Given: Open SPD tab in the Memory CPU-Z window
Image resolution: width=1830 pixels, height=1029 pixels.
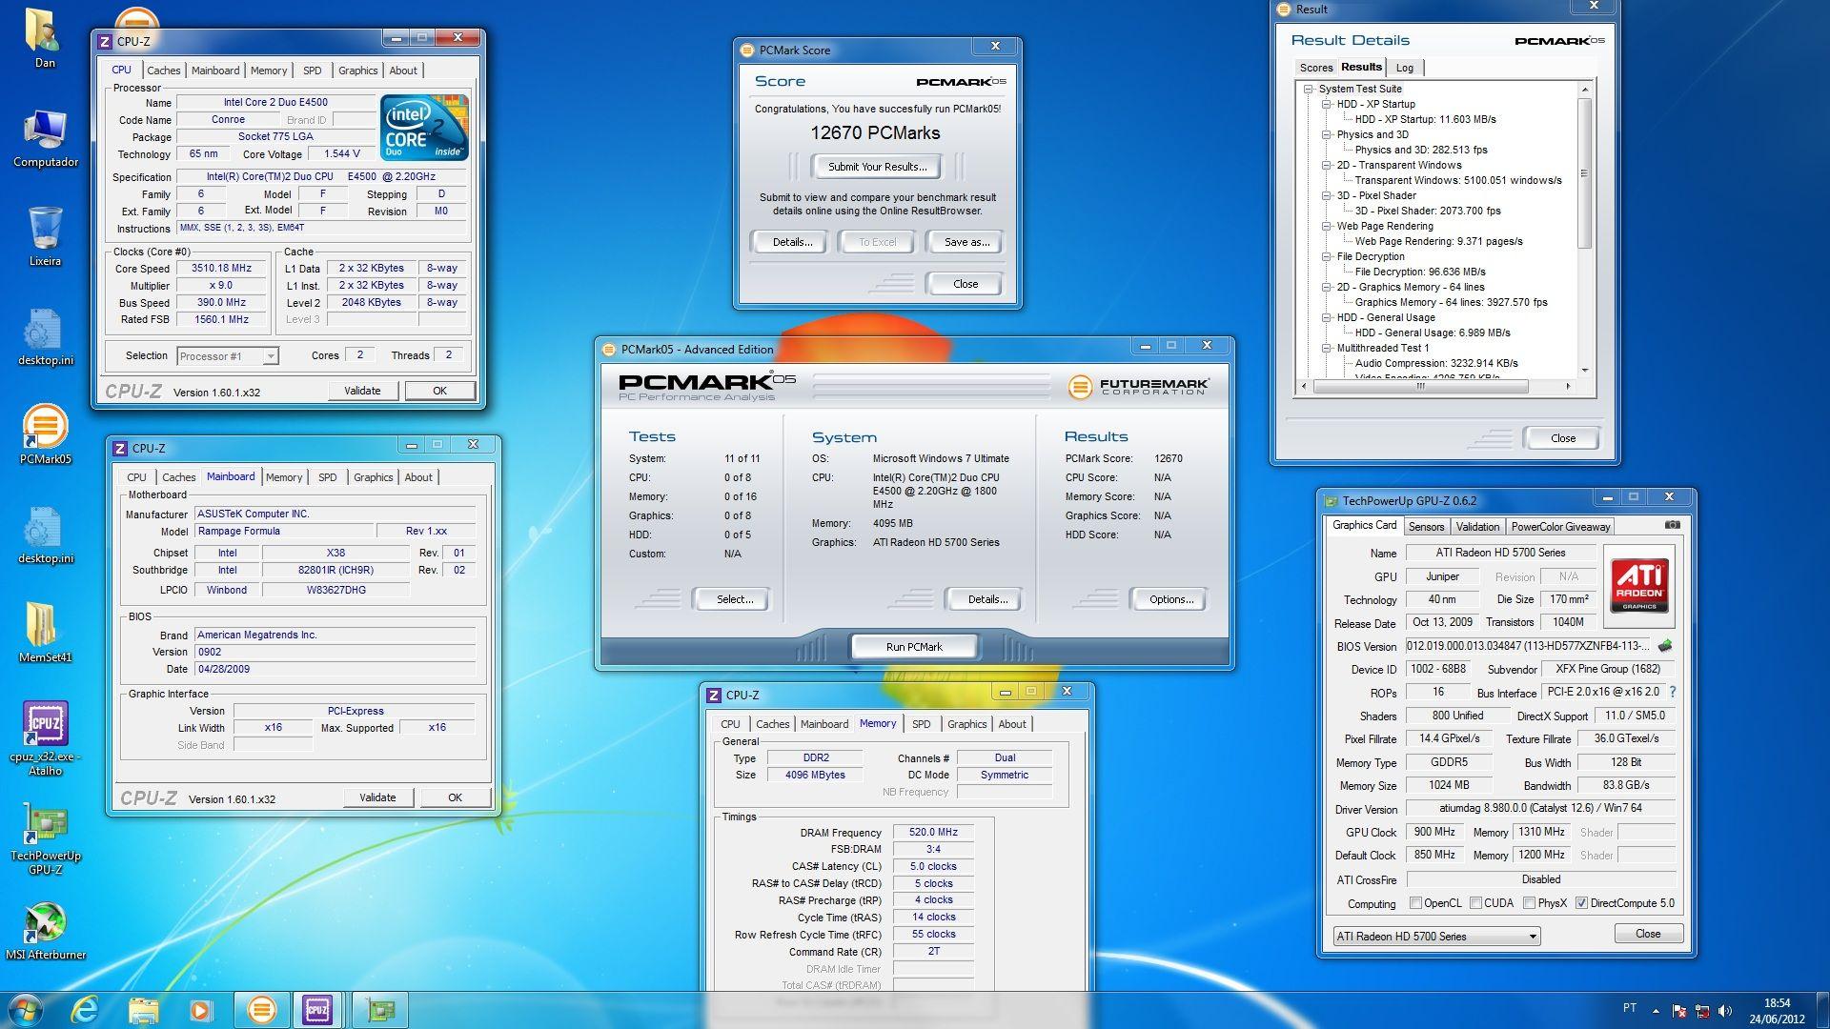Looking at the screenshot, I should point(921,724).
